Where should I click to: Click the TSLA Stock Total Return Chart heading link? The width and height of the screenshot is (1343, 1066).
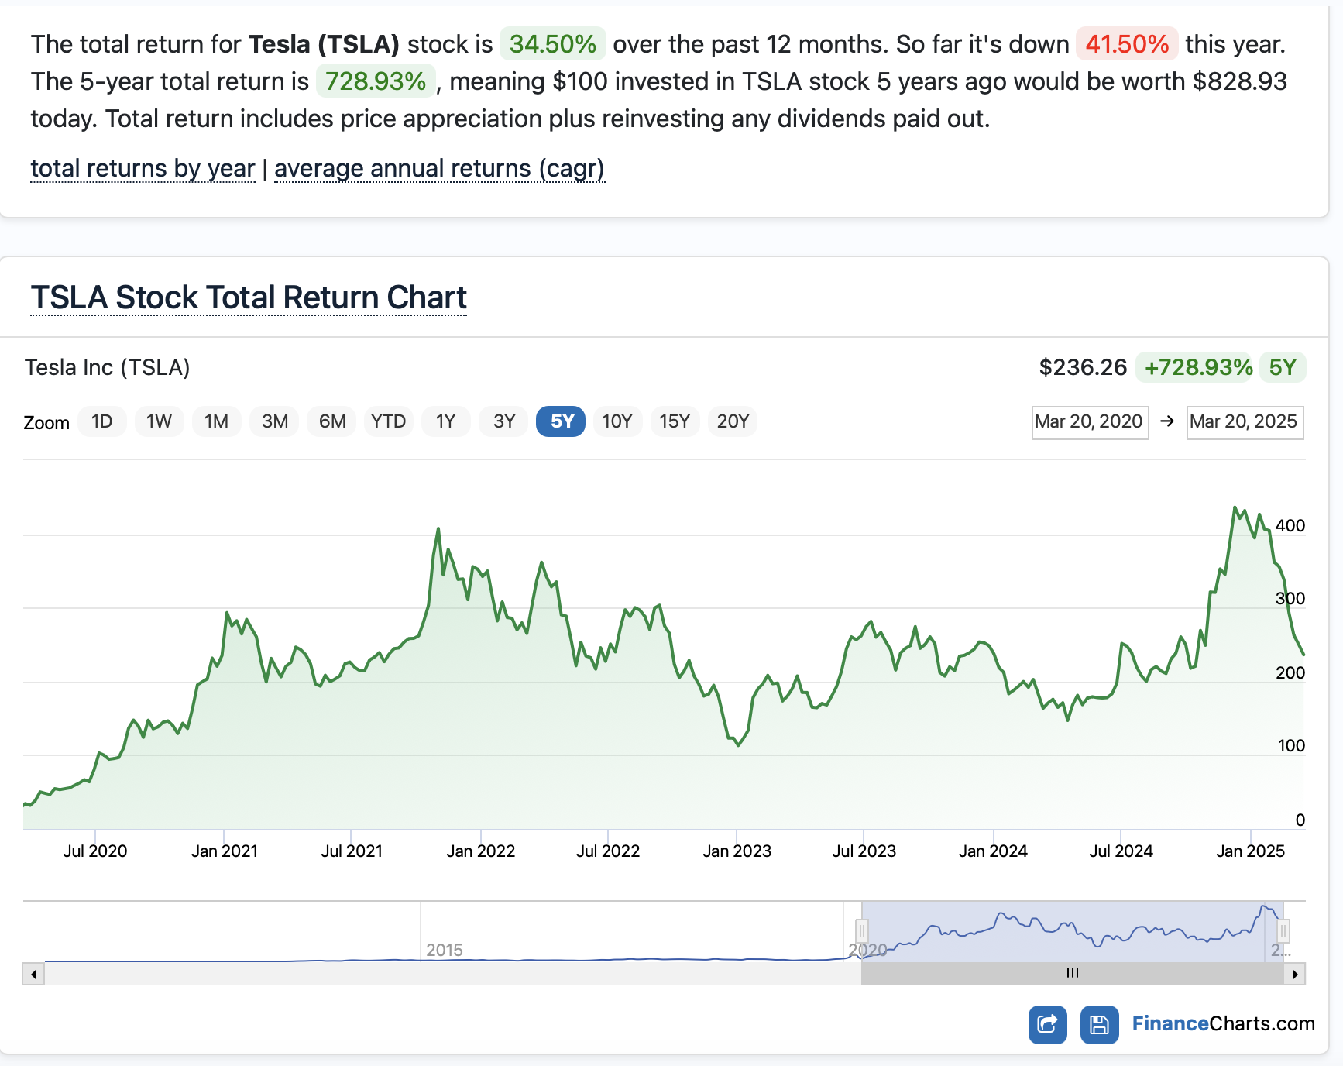click(x=249, y=297)
